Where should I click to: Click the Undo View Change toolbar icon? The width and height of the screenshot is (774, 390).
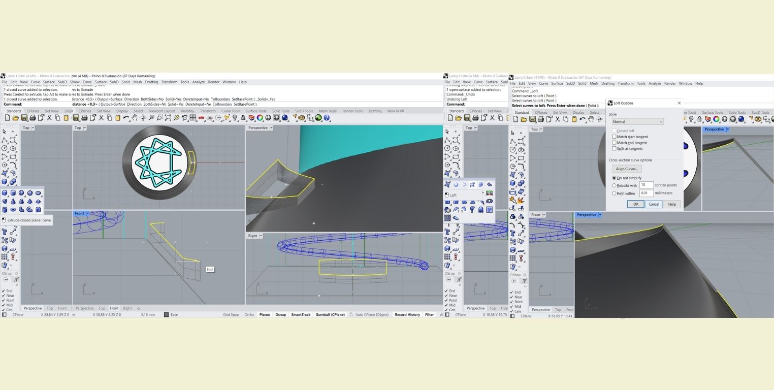184,118
